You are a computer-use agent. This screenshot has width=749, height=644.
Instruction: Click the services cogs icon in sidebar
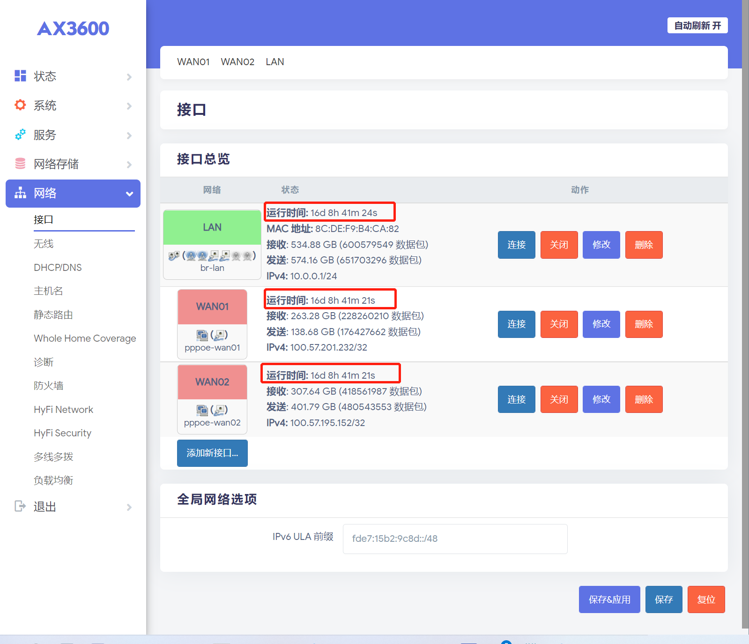20,135
